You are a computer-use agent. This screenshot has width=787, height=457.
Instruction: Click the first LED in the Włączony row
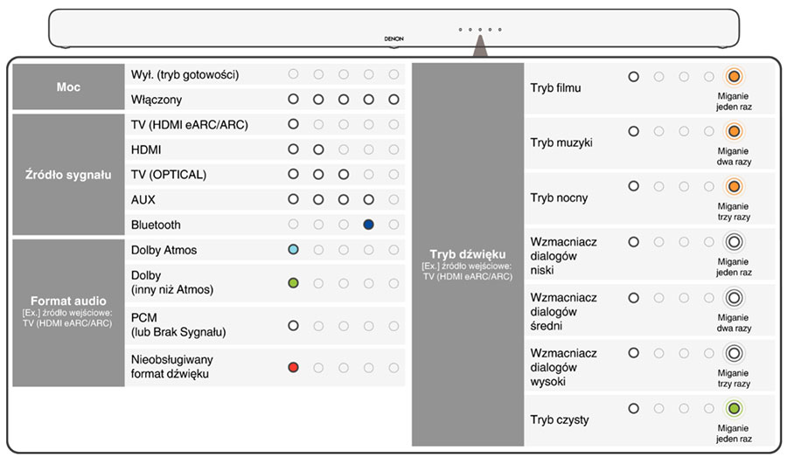coord(294,100)
